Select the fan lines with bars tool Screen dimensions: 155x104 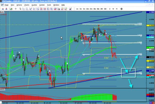coord(38,9)
